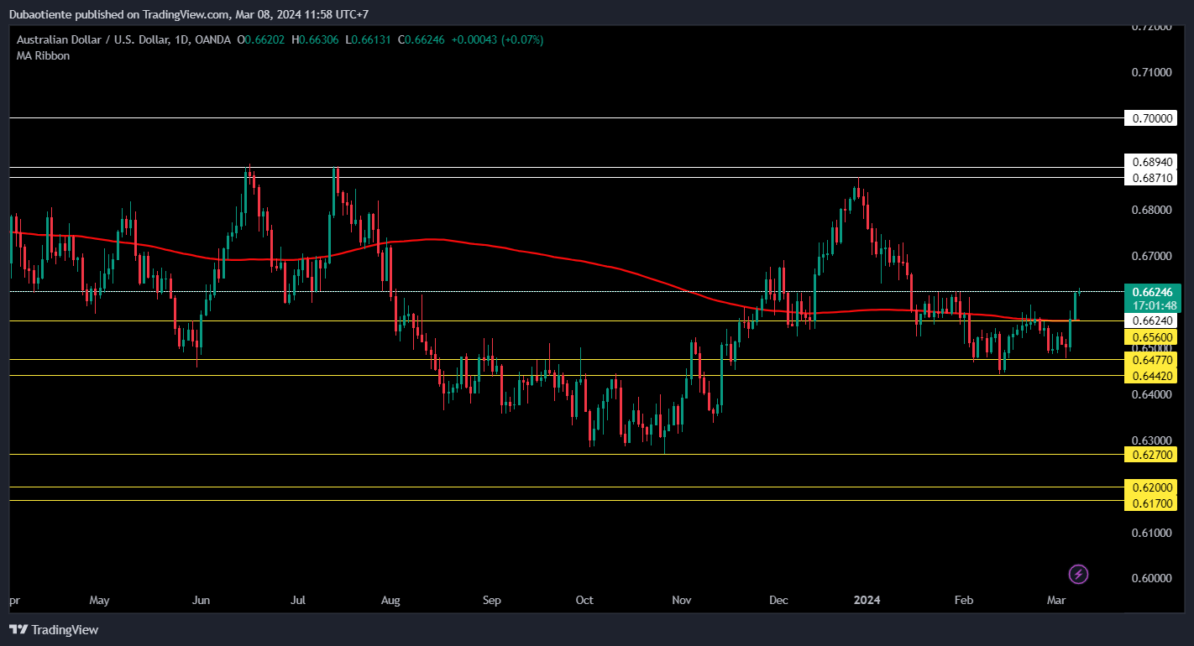Click the 0.60000 price scale value
This screenshot has height=646, width=1194.
tap(1151, 578)
